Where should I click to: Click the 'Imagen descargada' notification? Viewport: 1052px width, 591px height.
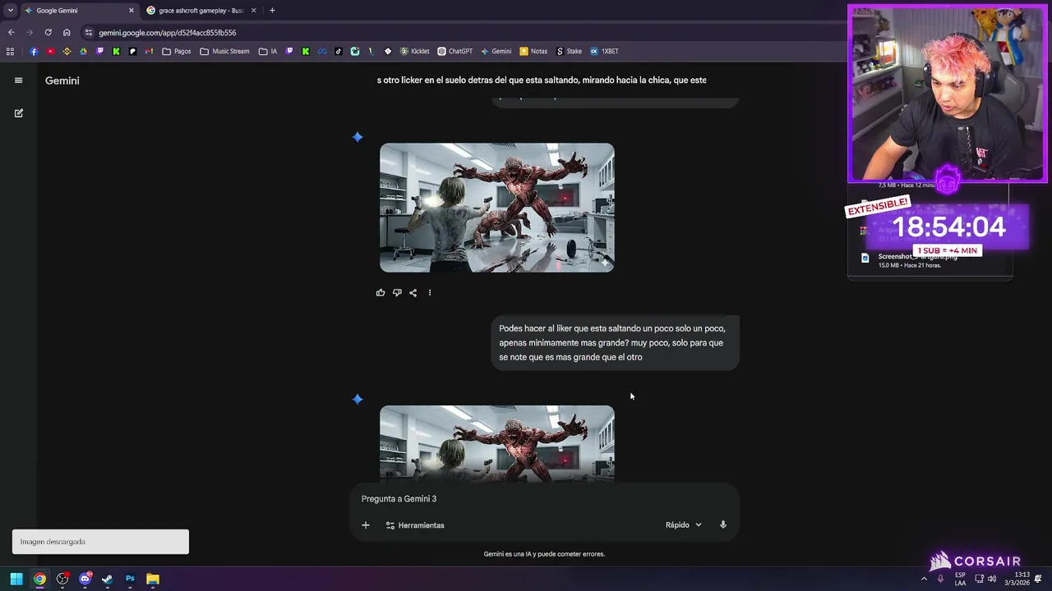(x=100, y=542)
